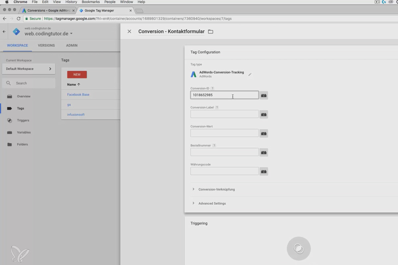Click the search magnifier icon in sidebar
Viewport: 398px width, 265px height.
[x=9, y=83]
